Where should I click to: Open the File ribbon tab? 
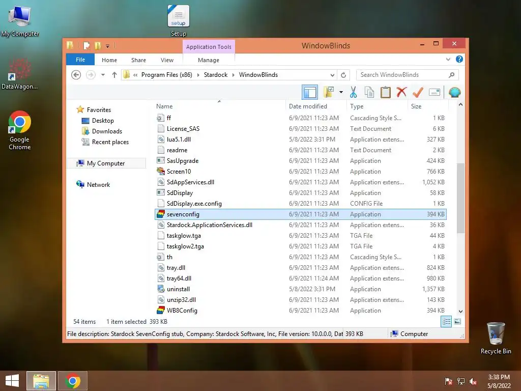[80, 60]
